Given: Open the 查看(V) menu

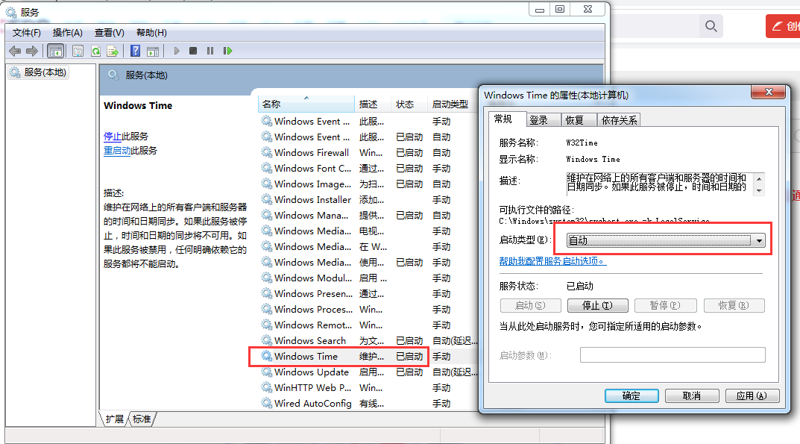Looking at the screenshot, I should coord(109,33).
